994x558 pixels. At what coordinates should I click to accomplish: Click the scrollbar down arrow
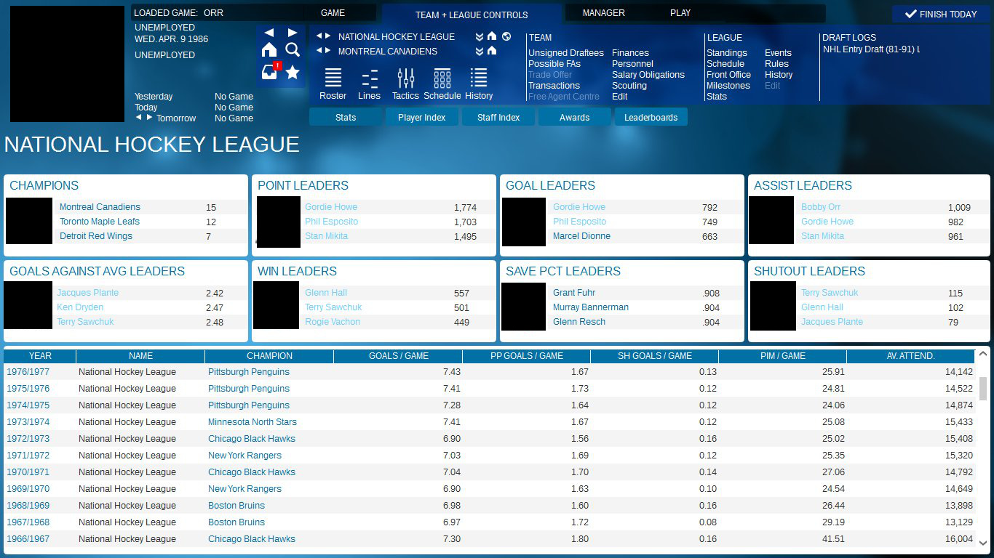click(982, 543)
